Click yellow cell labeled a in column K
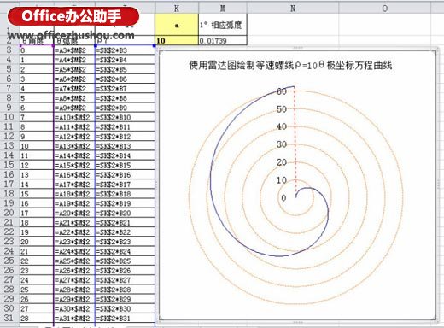Screen dimensions: 444x328 coord(177,25)
